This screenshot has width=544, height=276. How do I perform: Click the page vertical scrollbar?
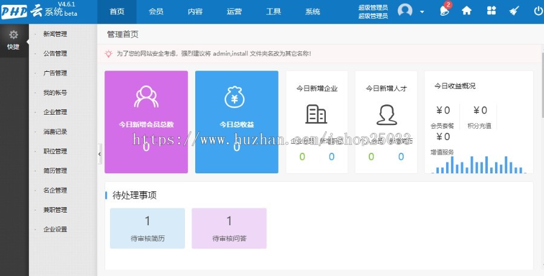[542, 85]
